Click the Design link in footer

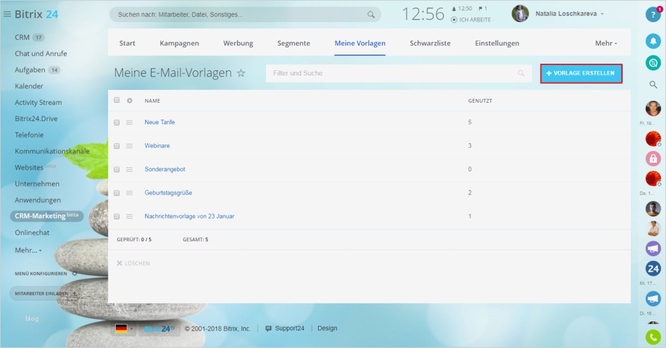pyautogui.click(x=328, y=328)
